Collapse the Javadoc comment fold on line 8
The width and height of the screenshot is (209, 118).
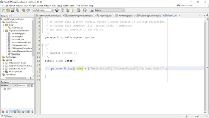(42, 45)
